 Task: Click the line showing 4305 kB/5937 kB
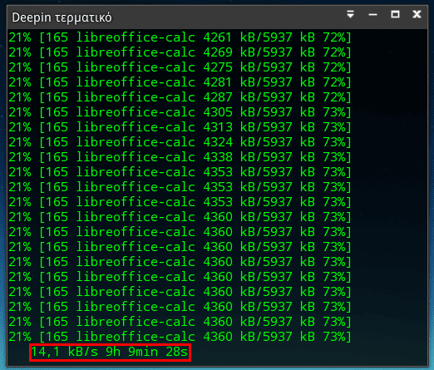(x=180, y=112)
